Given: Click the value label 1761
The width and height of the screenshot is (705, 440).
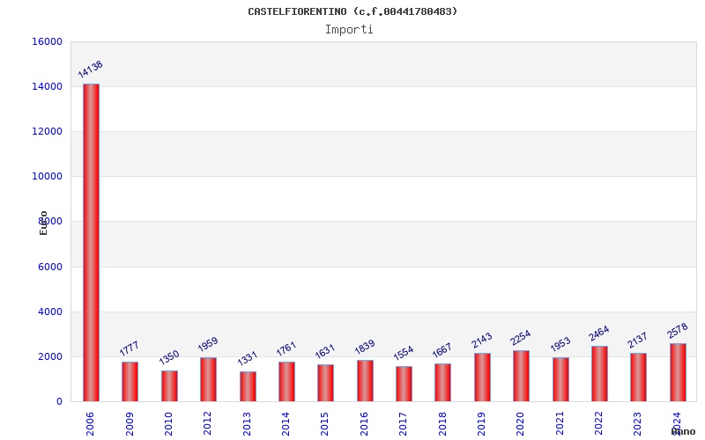Looking at the screenshot, I should click(286, 348).
